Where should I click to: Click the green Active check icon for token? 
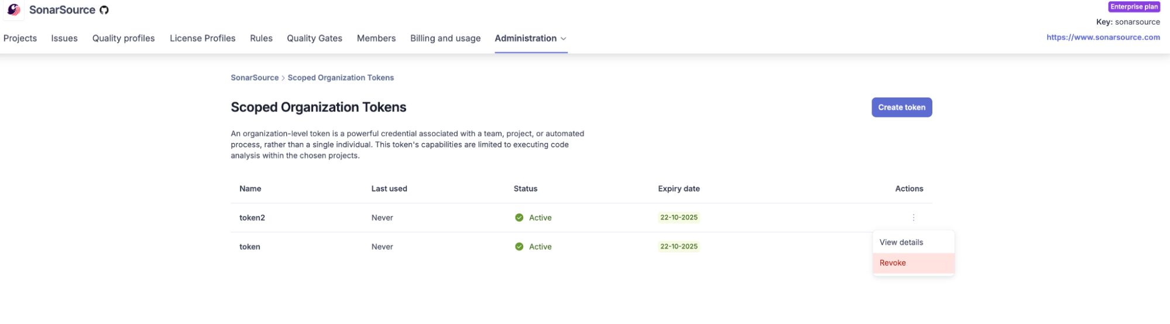[x=519, y=247]
